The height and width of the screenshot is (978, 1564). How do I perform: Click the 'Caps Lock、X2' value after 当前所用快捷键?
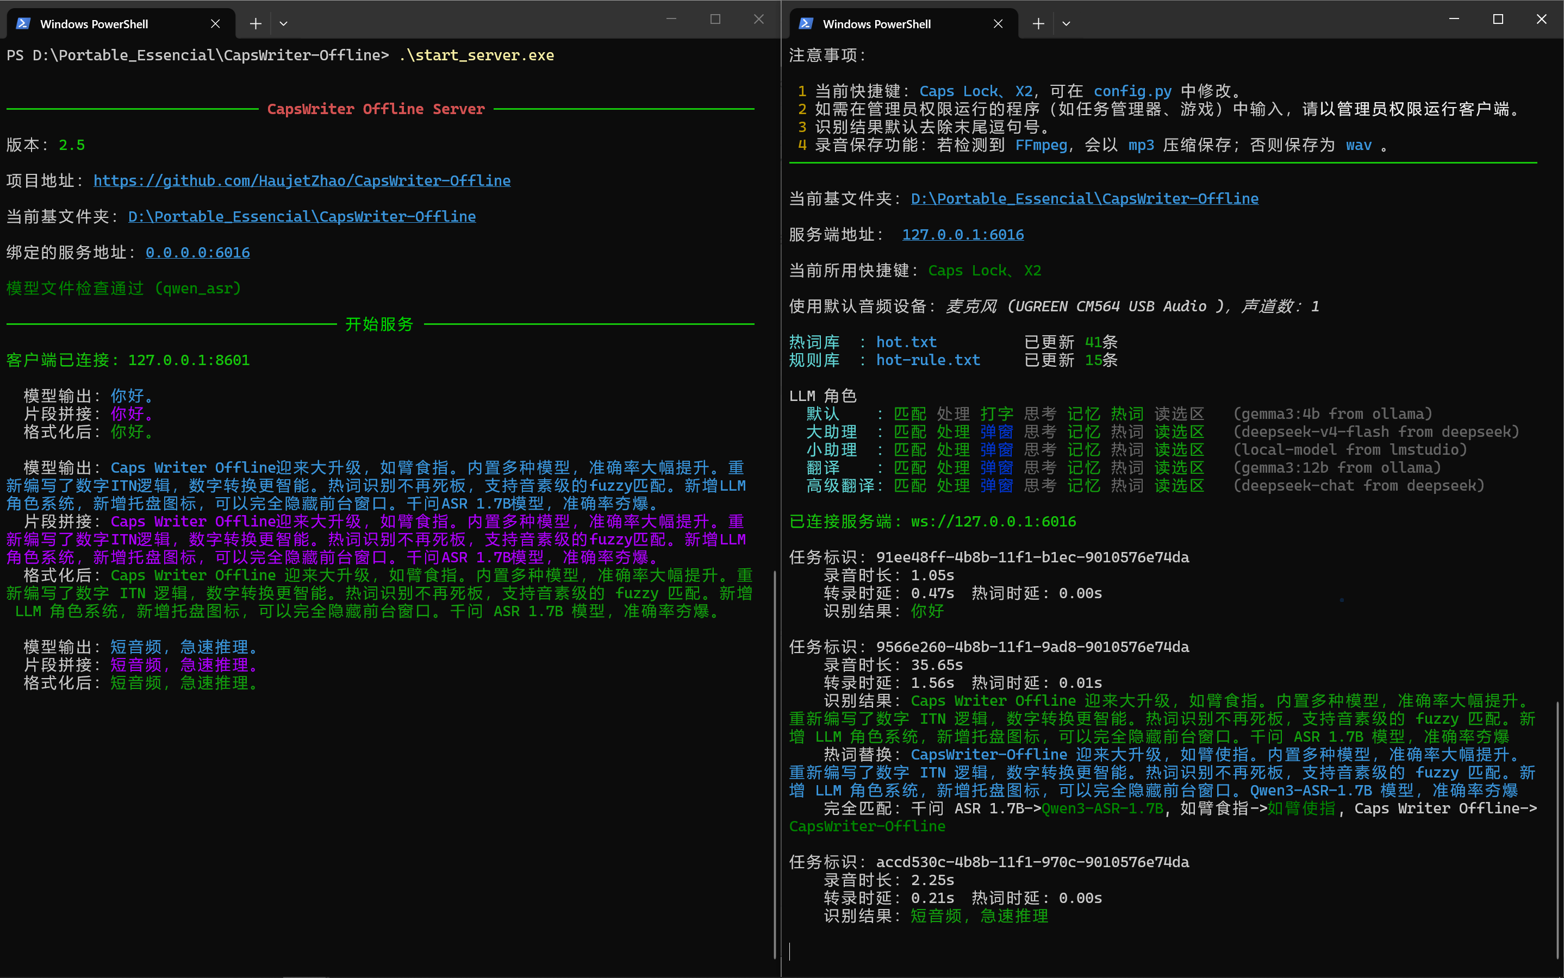pos(985,271)
